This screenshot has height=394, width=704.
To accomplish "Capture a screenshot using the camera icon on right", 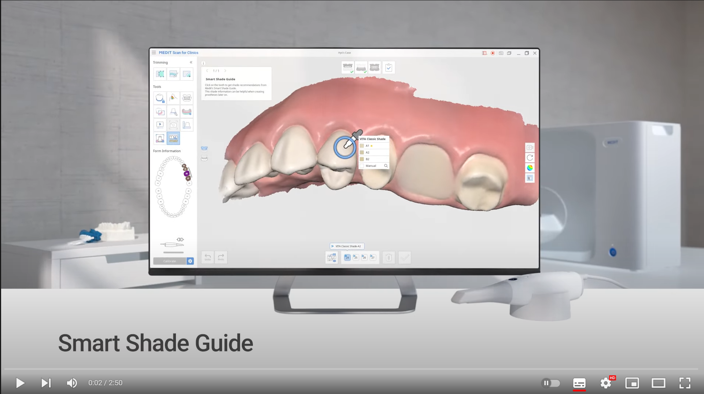I will click(x=530, y=147).
